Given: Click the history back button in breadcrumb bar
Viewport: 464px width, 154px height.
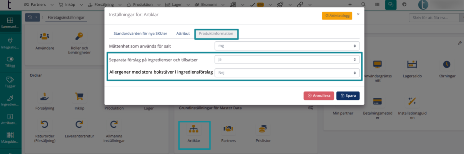Looking at the screenshot, I should click(30, 17).
